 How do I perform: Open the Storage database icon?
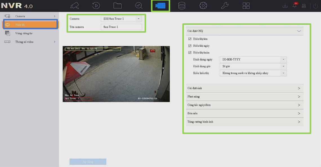click(x=182, y=6)
